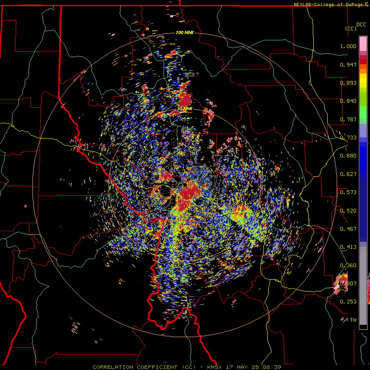The height and width of the screenshot is (370, 370).
Task: Select the 0.520 scale value
Action: point(348,211)
